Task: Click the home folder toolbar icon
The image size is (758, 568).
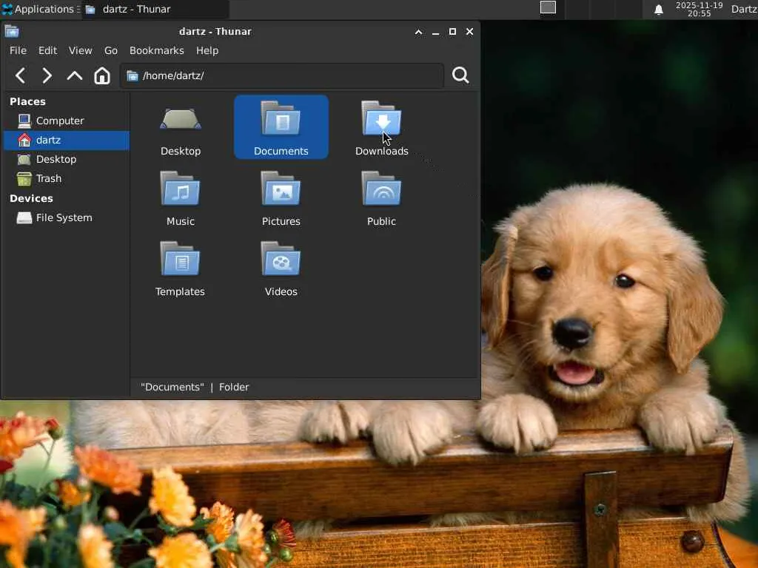Action: click(x=102, y=75)
